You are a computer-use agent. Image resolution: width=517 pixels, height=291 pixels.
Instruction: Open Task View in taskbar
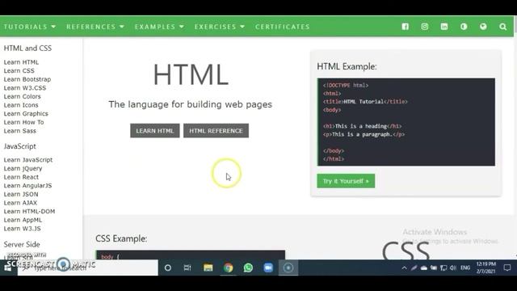187,268
